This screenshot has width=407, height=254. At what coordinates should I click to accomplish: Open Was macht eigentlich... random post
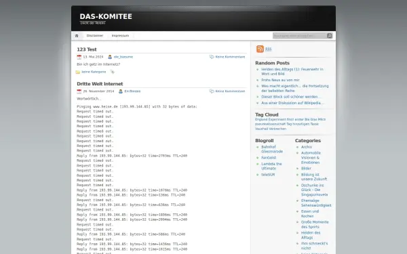[295, 88]
